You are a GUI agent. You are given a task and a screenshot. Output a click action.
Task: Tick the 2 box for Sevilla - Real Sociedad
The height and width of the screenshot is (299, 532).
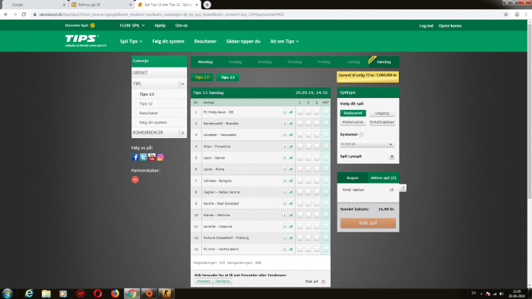click(x=317, y=203)
